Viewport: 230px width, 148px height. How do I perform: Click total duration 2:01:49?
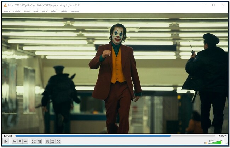222,136
